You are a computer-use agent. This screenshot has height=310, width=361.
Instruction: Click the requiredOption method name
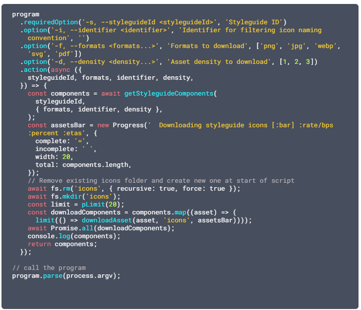pyautogui.click(x=51, y=22)
